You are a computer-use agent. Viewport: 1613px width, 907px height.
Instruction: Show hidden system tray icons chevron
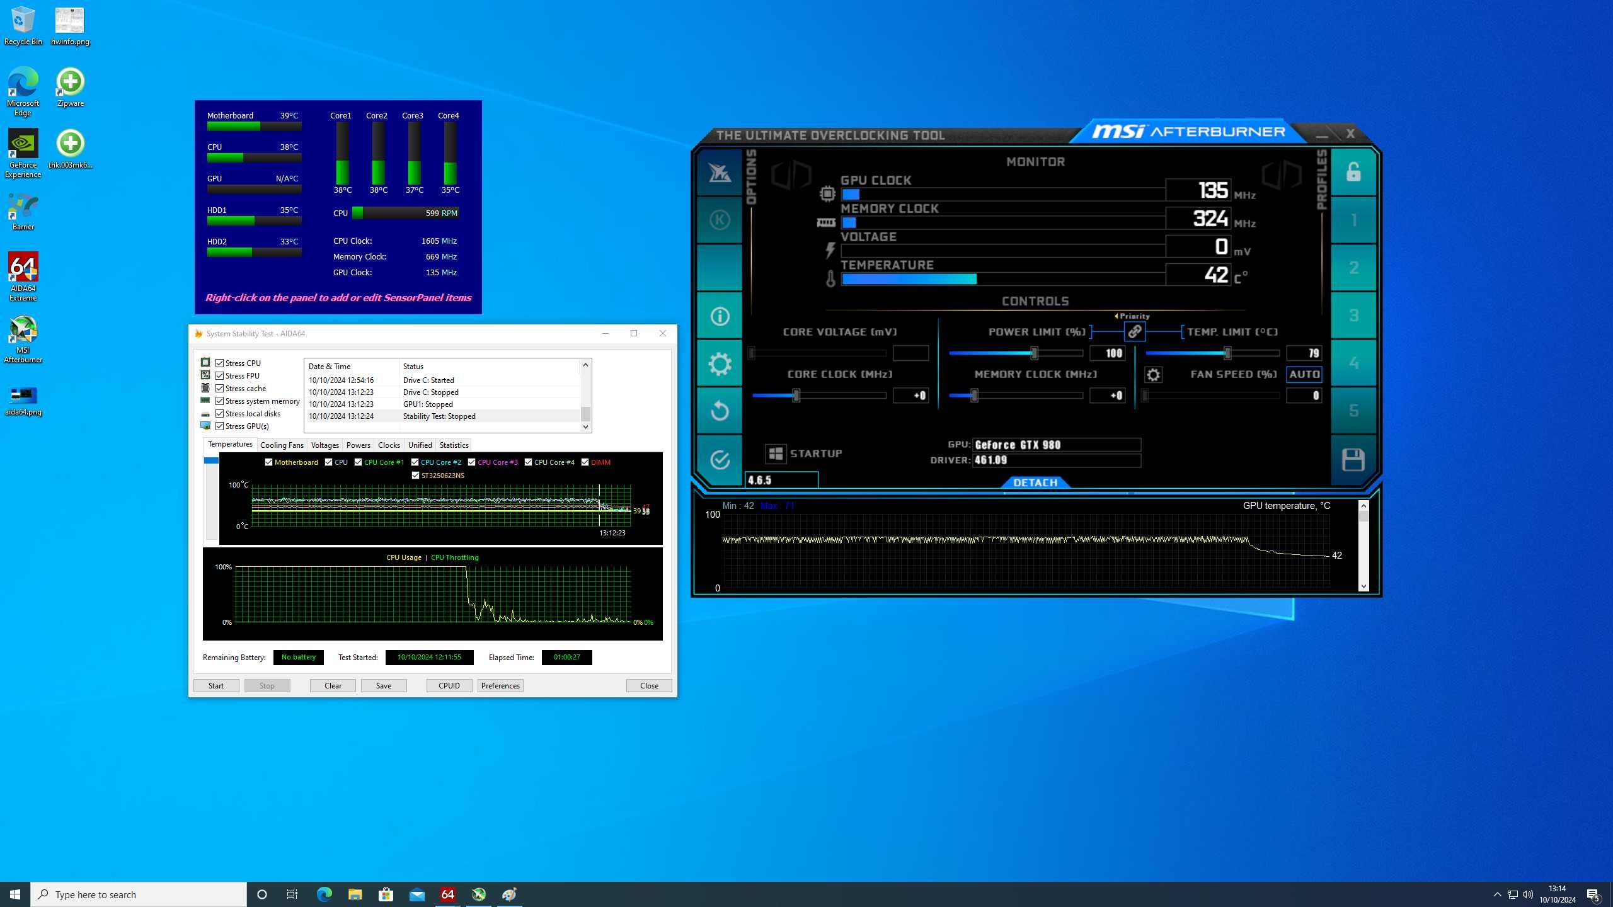pyautogui.click(x=1498, y=894)
